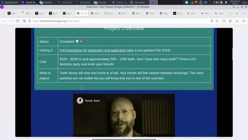Switch to the Page tab

click(x=164, y=13)
